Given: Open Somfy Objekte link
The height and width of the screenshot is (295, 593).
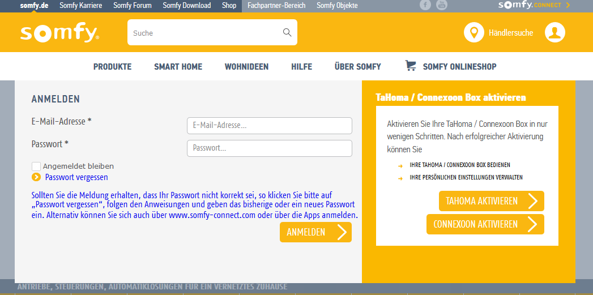Looking at the screenshot, I should 338,6.
